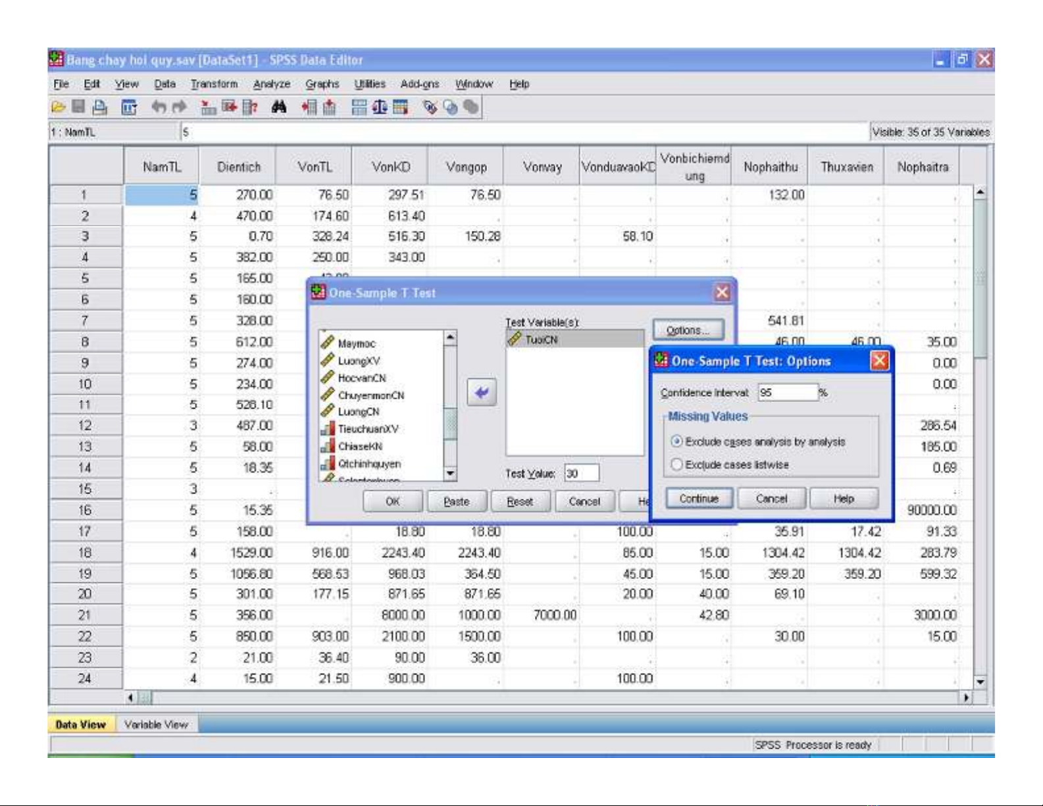The image size is (1043, 806).
Task: Click Continue in the Options dialog
Action: (x=699, y=499)
